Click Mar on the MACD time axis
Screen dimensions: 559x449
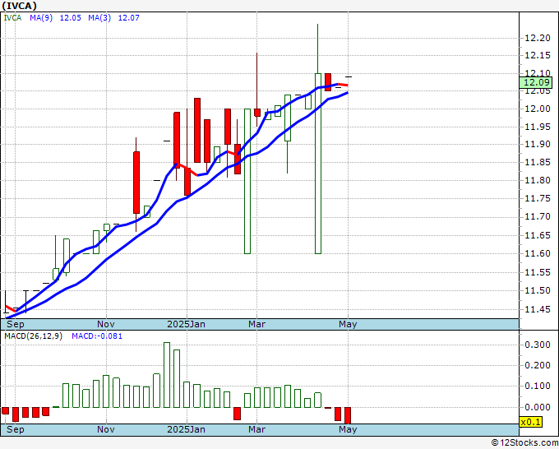(x=256, y=429)
